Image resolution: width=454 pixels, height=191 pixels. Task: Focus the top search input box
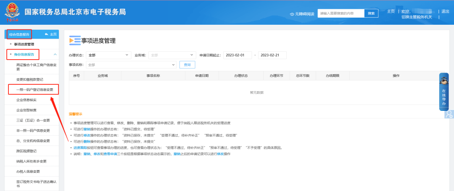[x=341, y=13]
